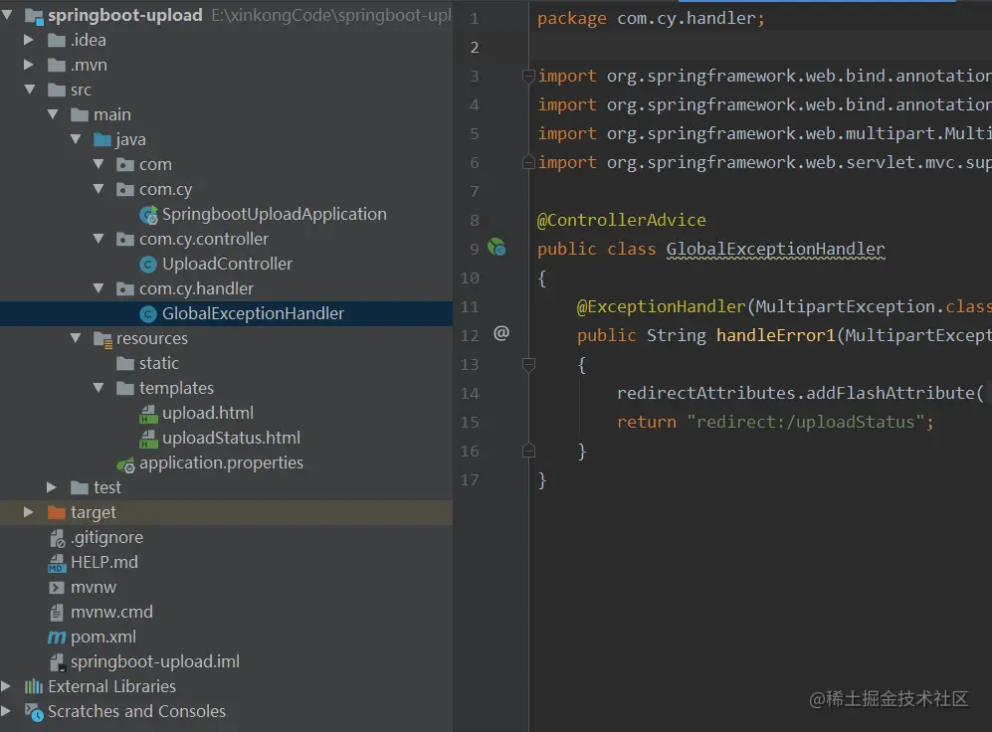Click the GlobalExceptionHandler class name in code
Viewport: 992px width, 732px height.
[775, 249]
